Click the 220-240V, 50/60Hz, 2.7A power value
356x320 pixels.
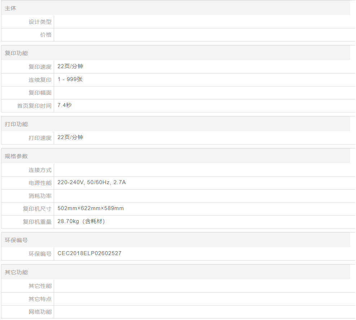(x=92, y=183)
